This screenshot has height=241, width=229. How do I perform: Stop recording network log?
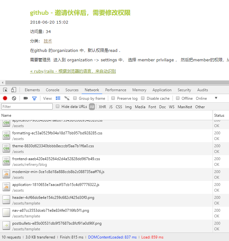point(5,98)
